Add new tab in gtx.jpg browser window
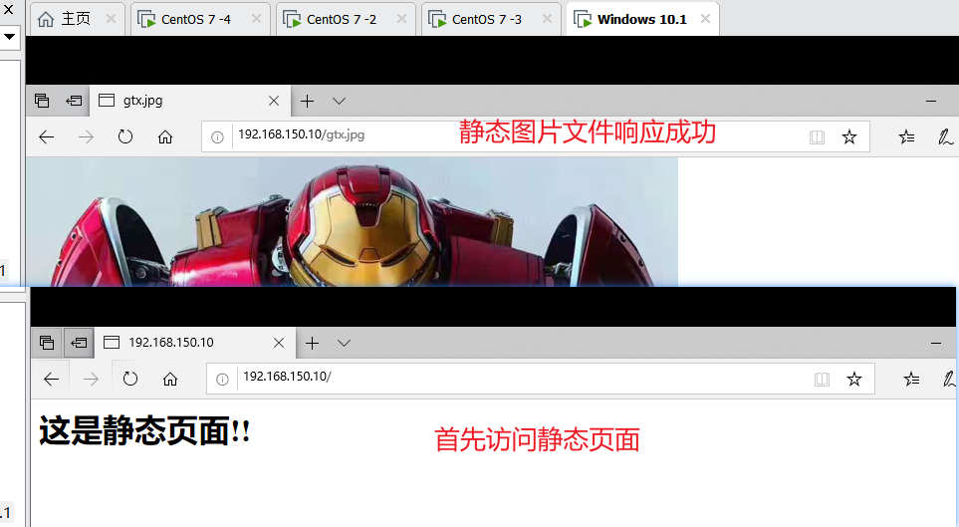This screenshot has width=959, height=527. pos(307,101)
